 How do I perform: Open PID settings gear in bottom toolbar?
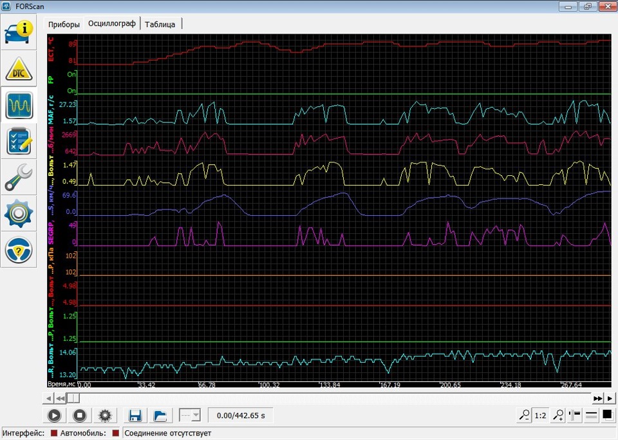pyautogui.click(x=105, y=415)
